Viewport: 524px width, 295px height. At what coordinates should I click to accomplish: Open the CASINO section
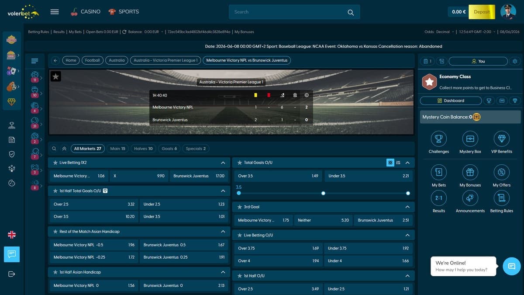point(86,12)
